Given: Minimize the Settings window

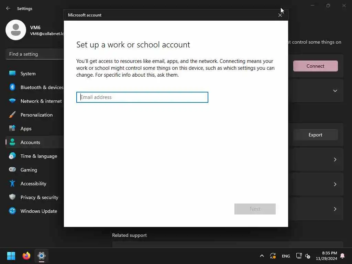Looking at the screenshot, I should coord(312,5).
